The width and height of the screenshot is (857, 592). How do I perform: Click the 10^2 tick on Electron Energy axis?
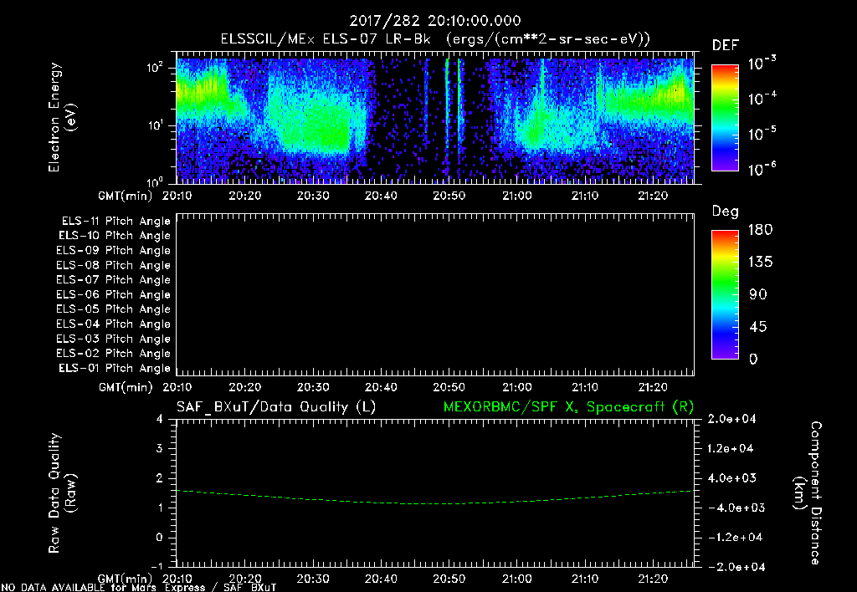[x=155, y=67]
